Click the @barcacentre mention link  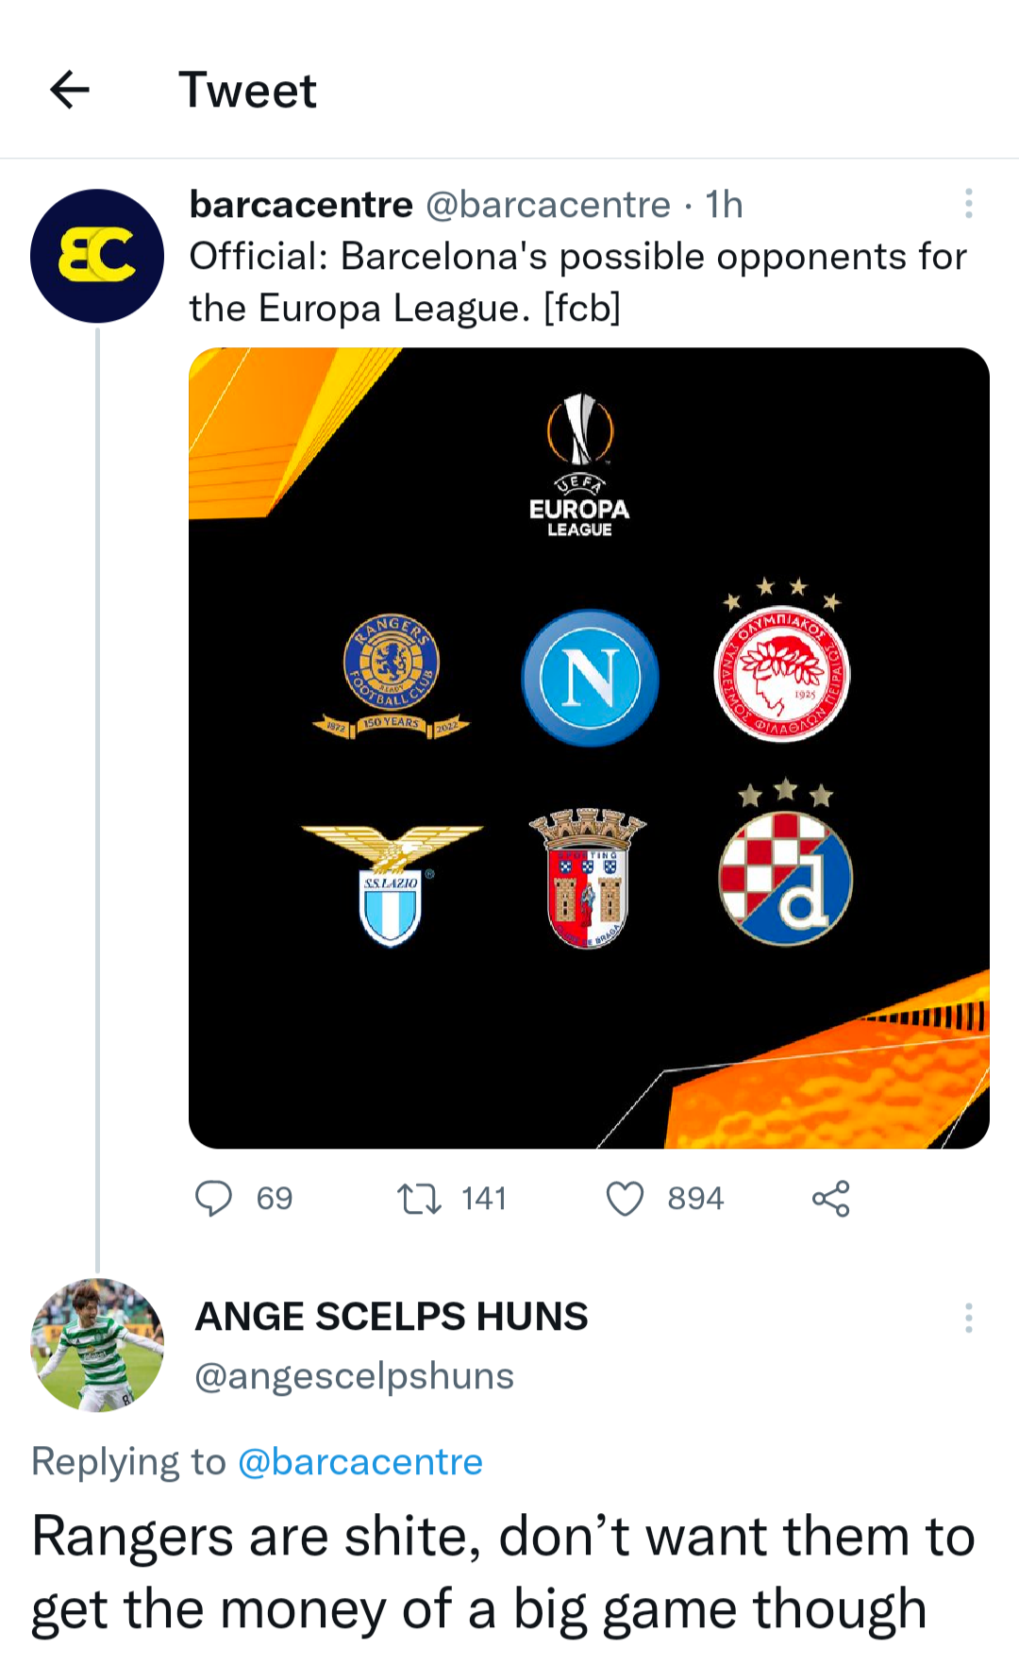pos(360,1462)
